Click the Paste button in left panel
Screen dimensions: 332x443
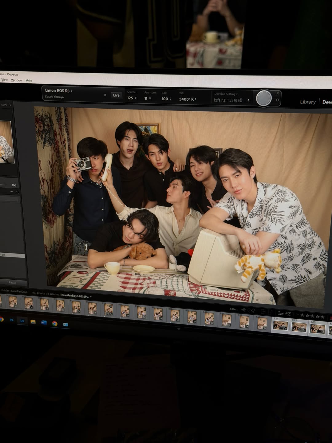pyautogui.click(x=12, y=282)
